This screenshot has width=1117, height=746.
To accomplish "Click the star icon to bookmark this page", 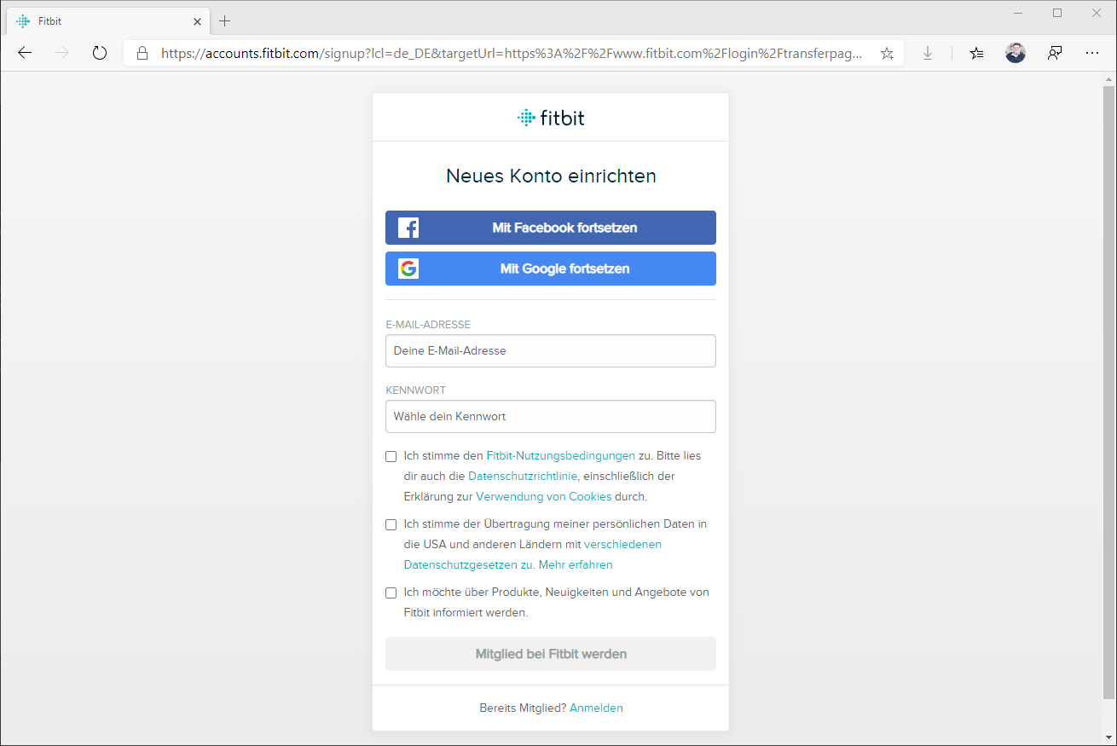I will coord(887,53).
